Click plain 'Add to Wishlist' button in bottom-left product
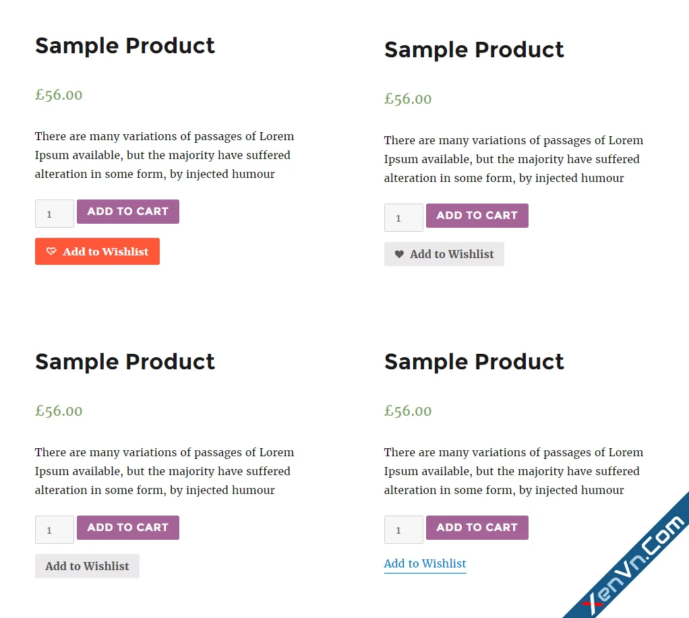 (87, 566)
